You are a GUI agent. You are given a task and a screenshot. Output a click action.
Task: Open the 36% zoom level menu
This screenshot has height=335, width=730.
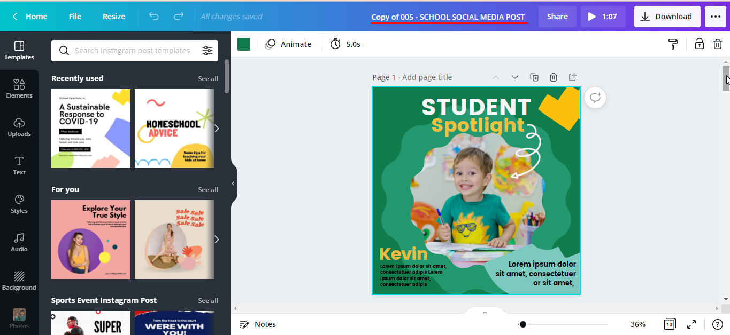coord(638,324)
